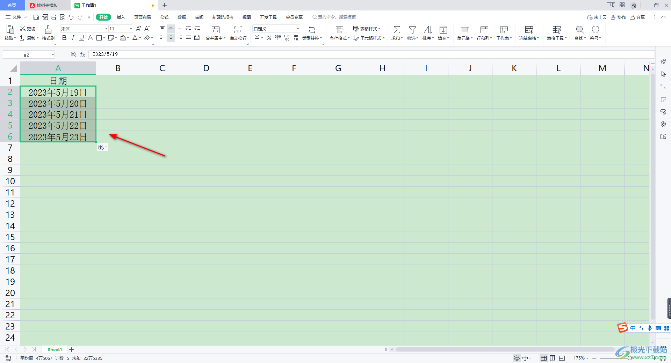Click the Find (查找) magnifier icon

click(x=580, y=30)
